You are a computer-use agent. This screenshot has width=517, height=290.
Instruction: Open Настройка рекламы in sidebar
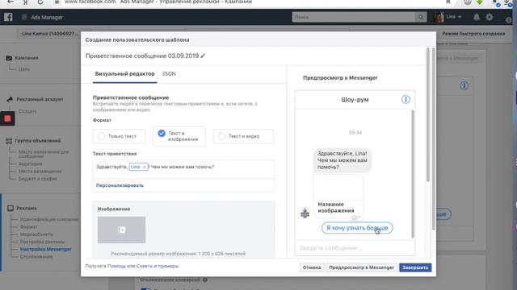coord(42,242)
